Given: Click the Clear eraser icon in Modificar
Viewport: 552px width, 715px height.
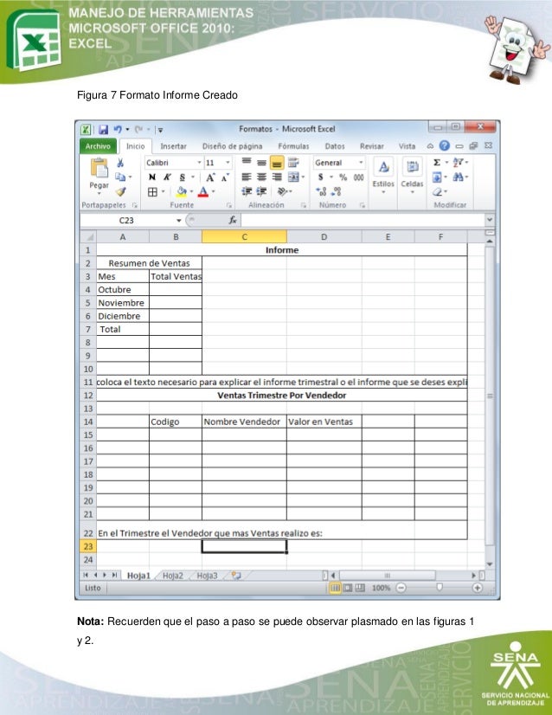Looking at the screenshot, I should click(437, 191).
